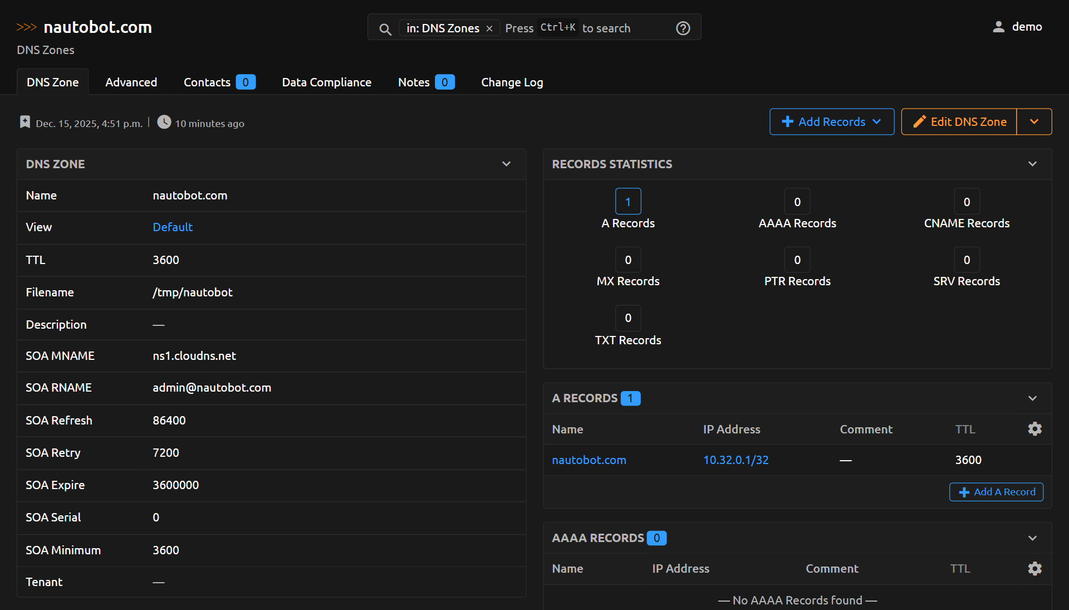Open the A Records table settings gear
This screenshot has width=1069, height=610.
(x=1034, y=429)
